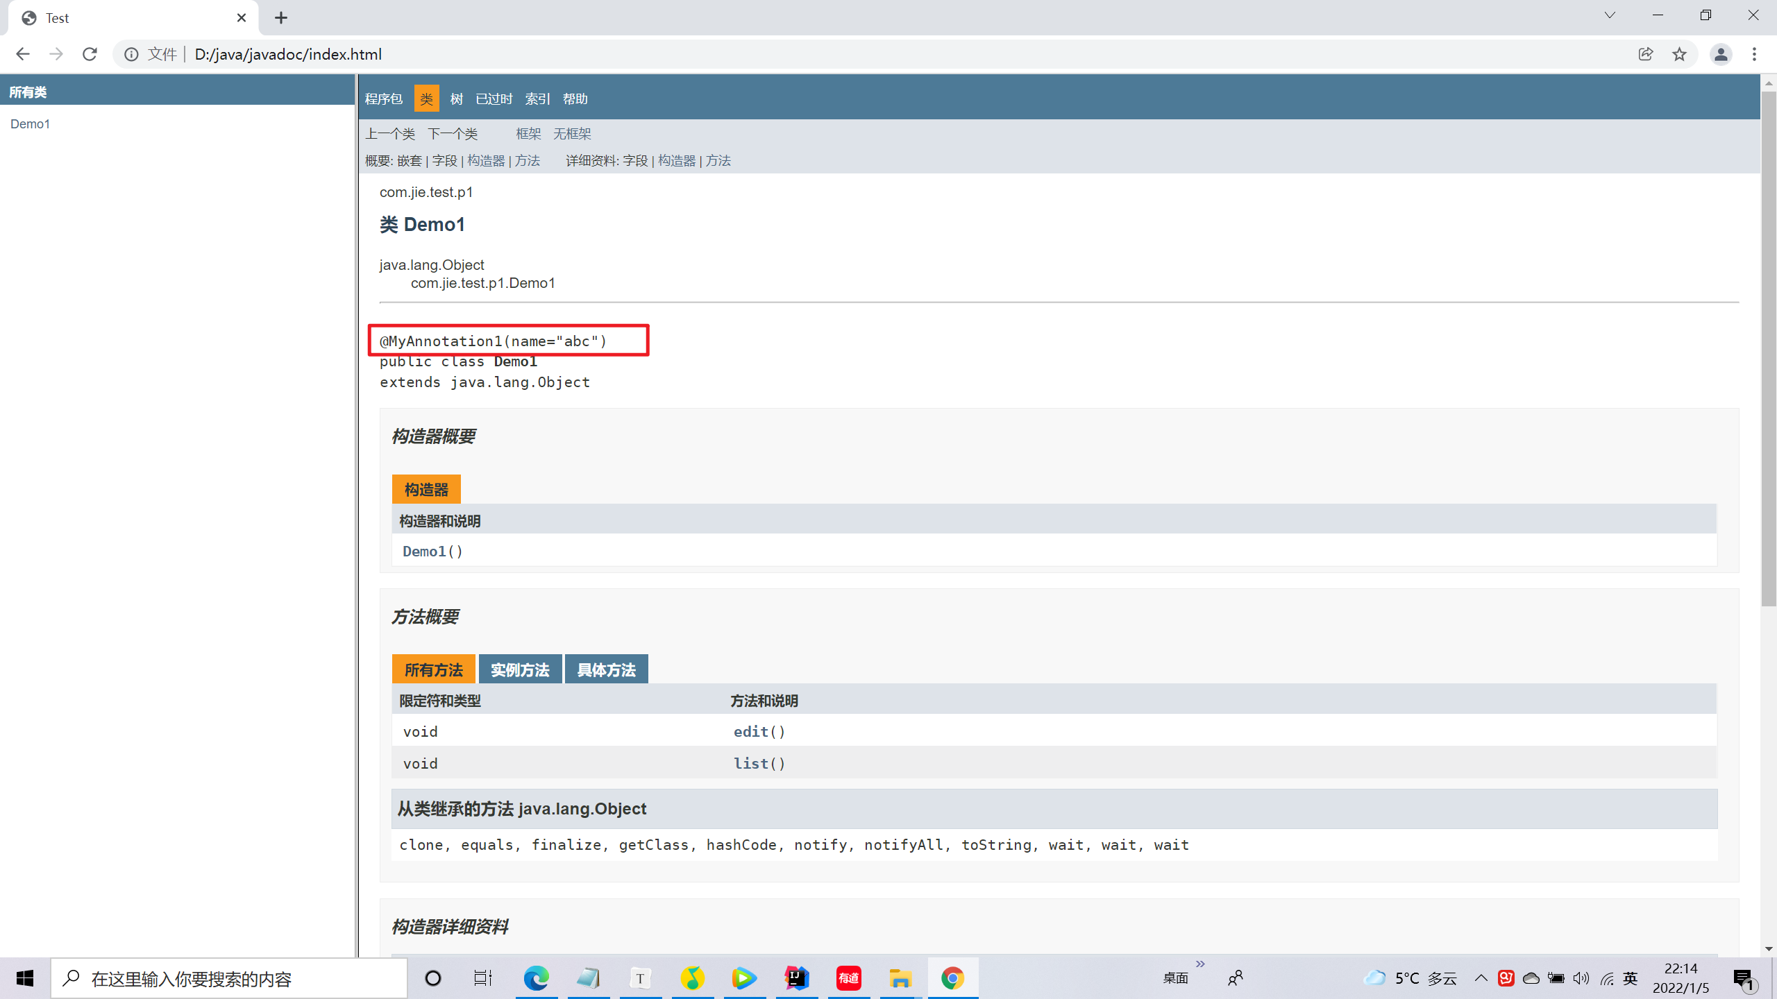Click the browser back arrow

pos(23,54)
